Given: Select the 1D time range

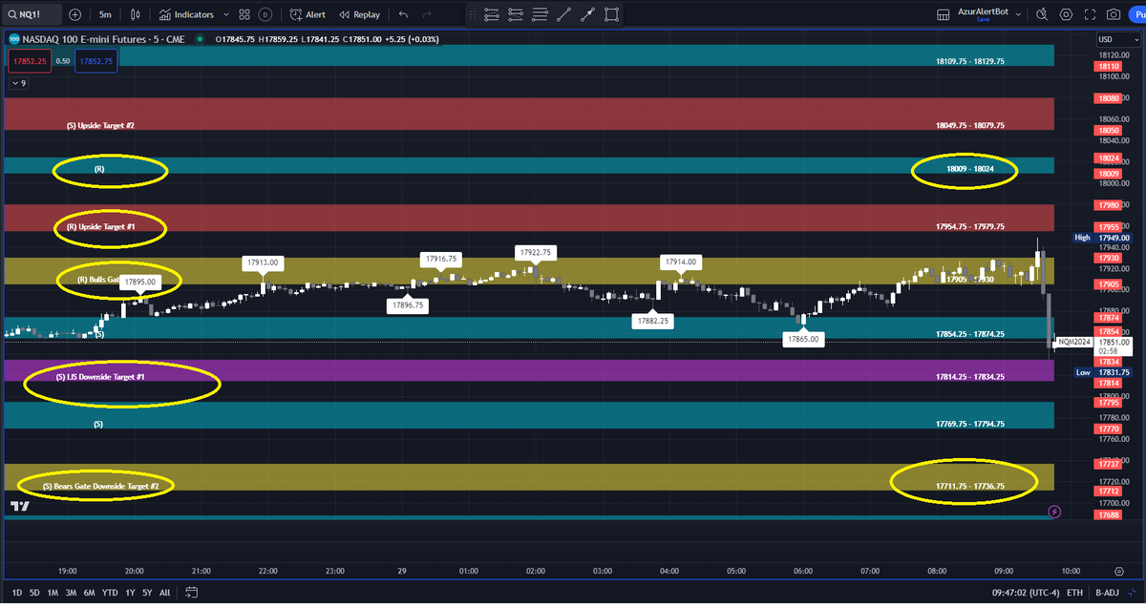Looking at the screenshot, I should (x=17, y=593).
